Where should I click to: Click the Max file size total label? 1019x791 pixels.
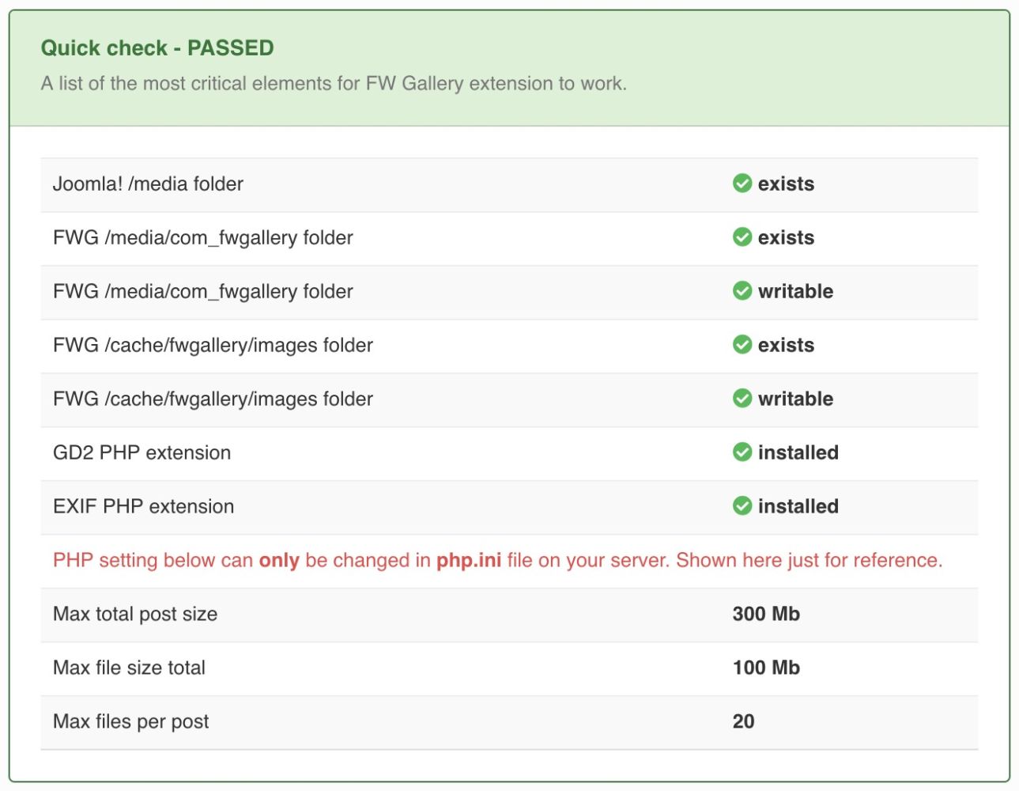[x=129, y=668]
